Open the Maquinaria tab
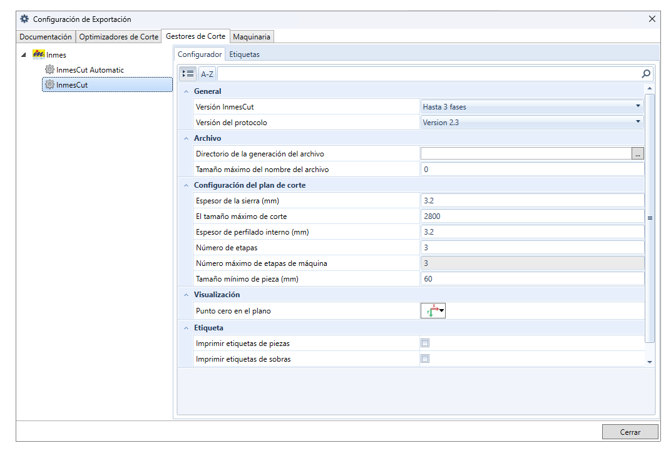Image resolution: width=671 pixels, height=453 pixels. (x=252, y=37)
